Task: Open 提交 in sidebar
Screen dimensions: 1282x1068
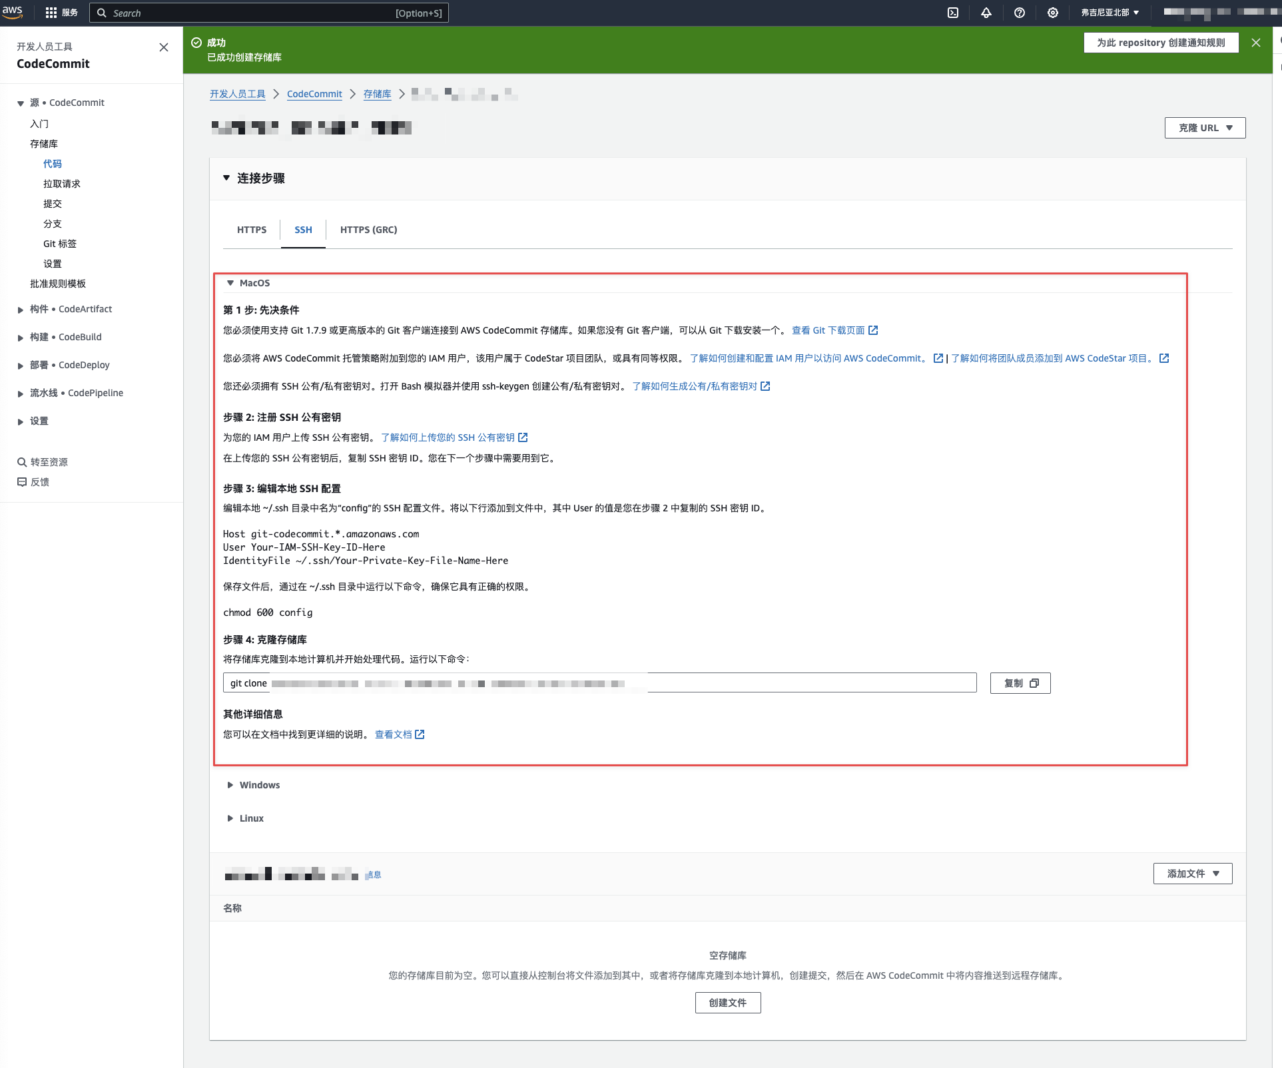Action: point(53,204)
